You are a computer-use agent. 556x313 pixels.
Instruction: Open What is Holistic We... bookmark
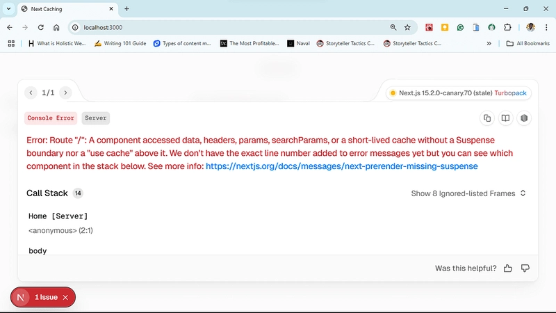tap(57, 43)
